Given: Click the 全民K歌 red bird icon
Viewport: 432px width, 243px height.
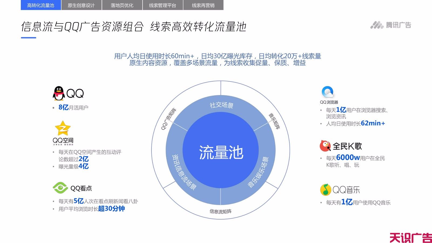Looking at the screenshot, I should [x=325, y=146].
